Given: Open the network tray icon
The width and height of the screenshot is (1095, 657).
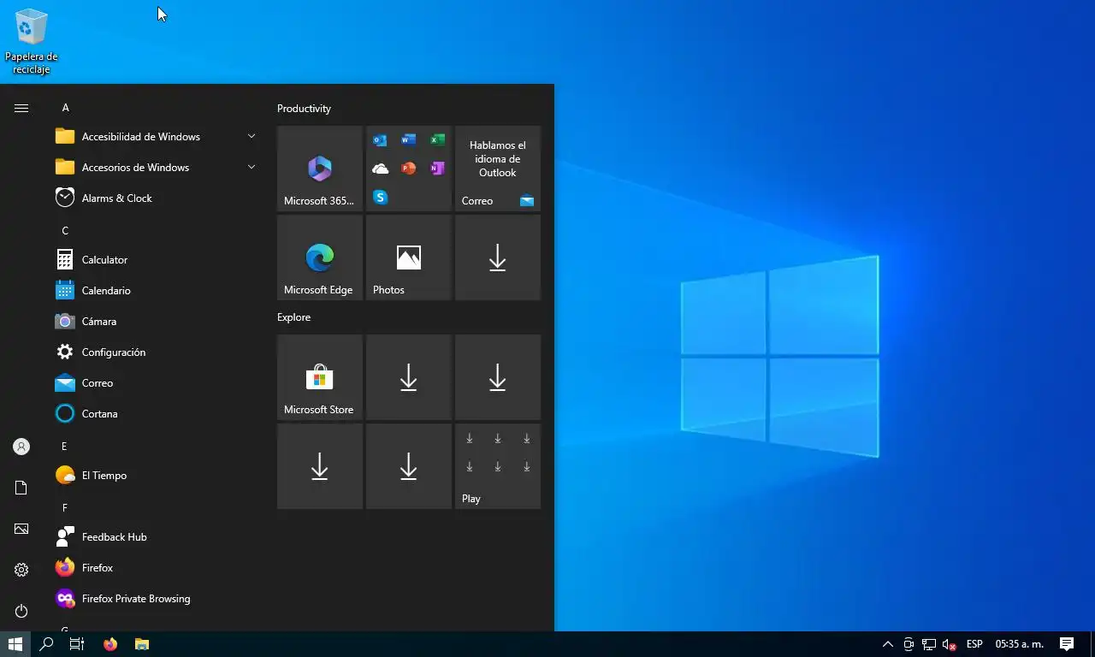Looking at the screenshot, I should click(x=929, y=644).
